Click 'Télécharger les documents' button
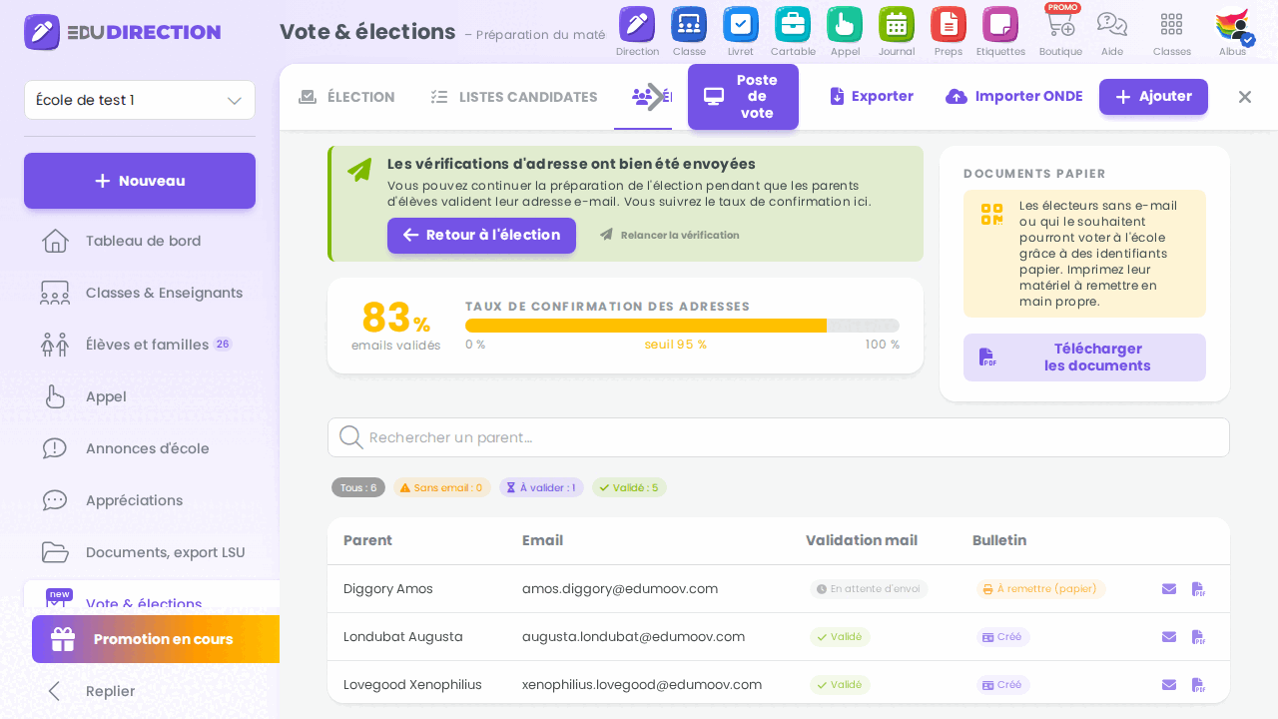 click(1084, 358)
